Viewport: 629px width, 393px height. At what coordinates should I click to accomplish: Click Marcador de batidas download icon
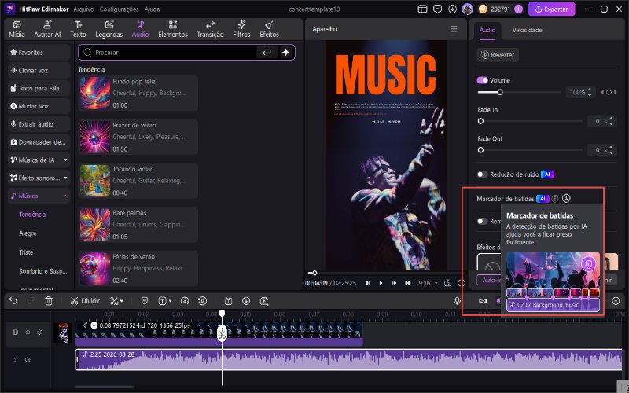click(x=566, y=198)
